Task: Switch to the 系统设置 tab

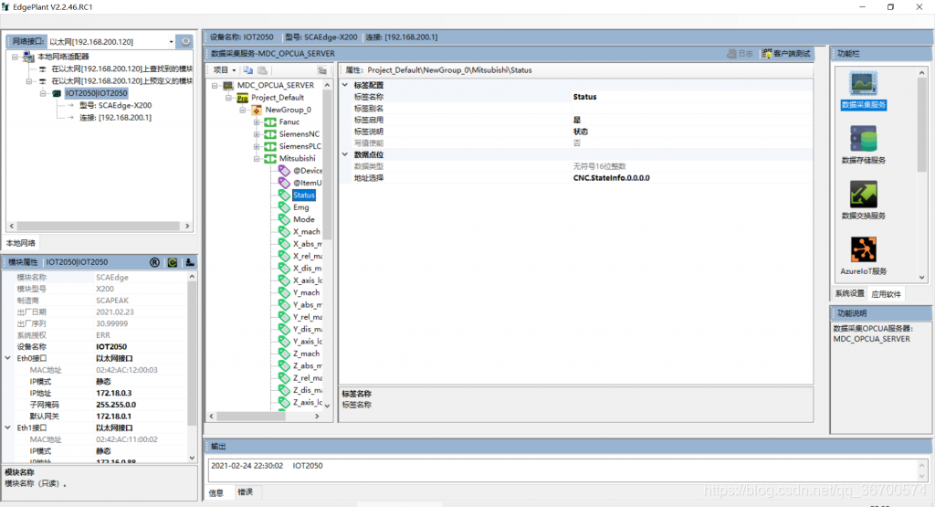Action: tap(849, 293)
